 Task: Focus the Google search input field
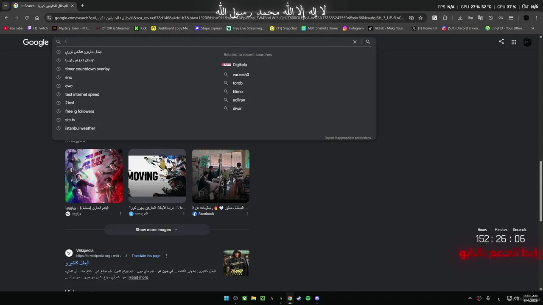click(x=208, y=42)
